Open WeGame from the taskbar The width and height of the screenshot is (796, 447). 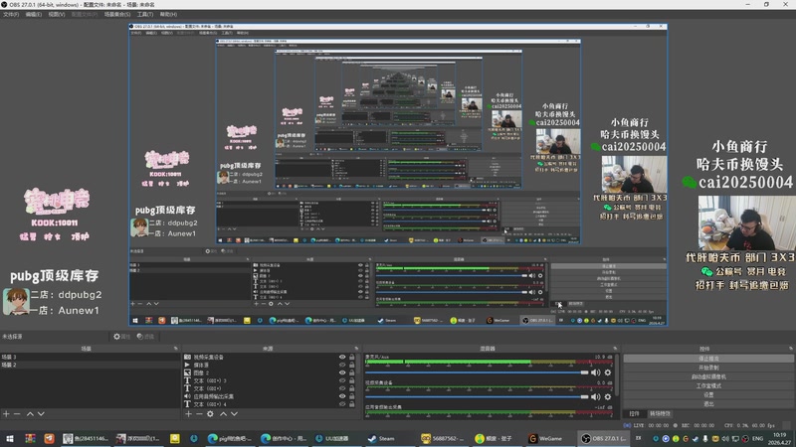[545, 438]
